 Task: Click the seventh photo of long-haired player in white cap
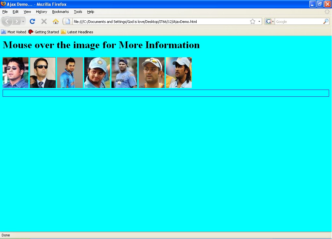(x=179, y=72)
